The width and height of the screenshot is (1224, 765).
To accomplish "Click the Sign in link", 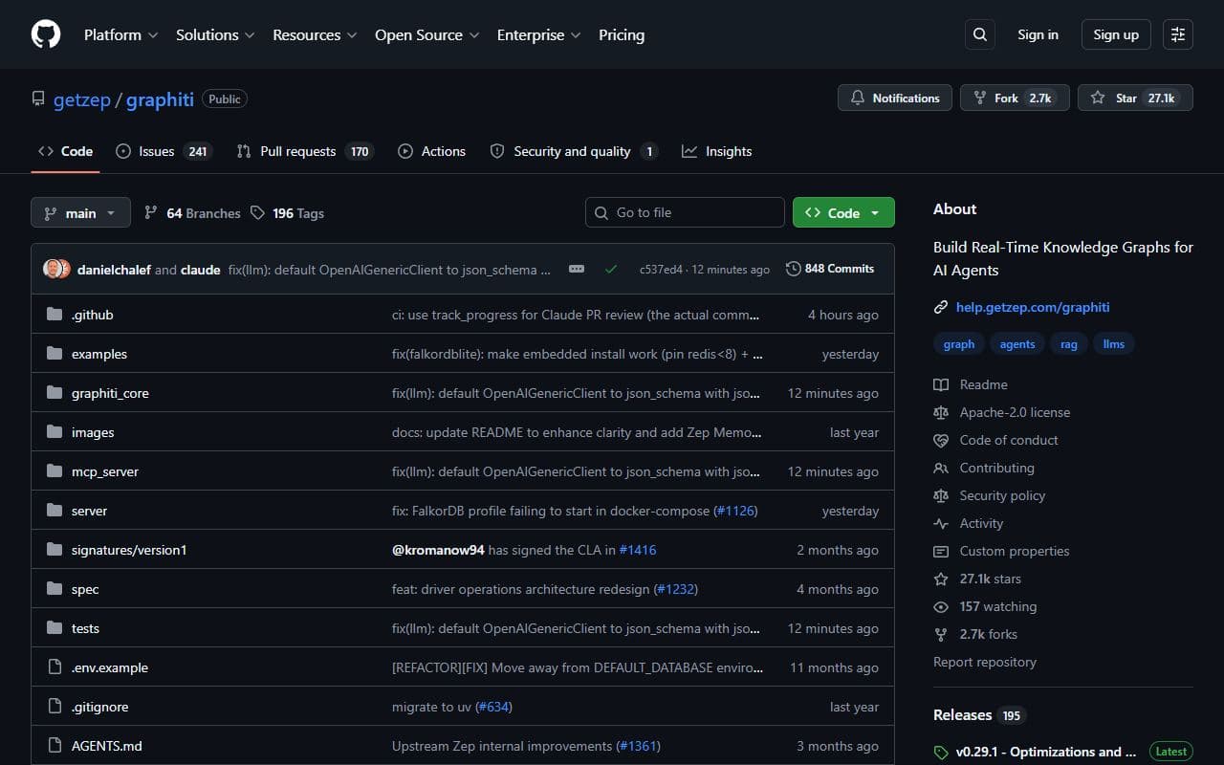I will pyautogui.click(x=1038, y=34).
